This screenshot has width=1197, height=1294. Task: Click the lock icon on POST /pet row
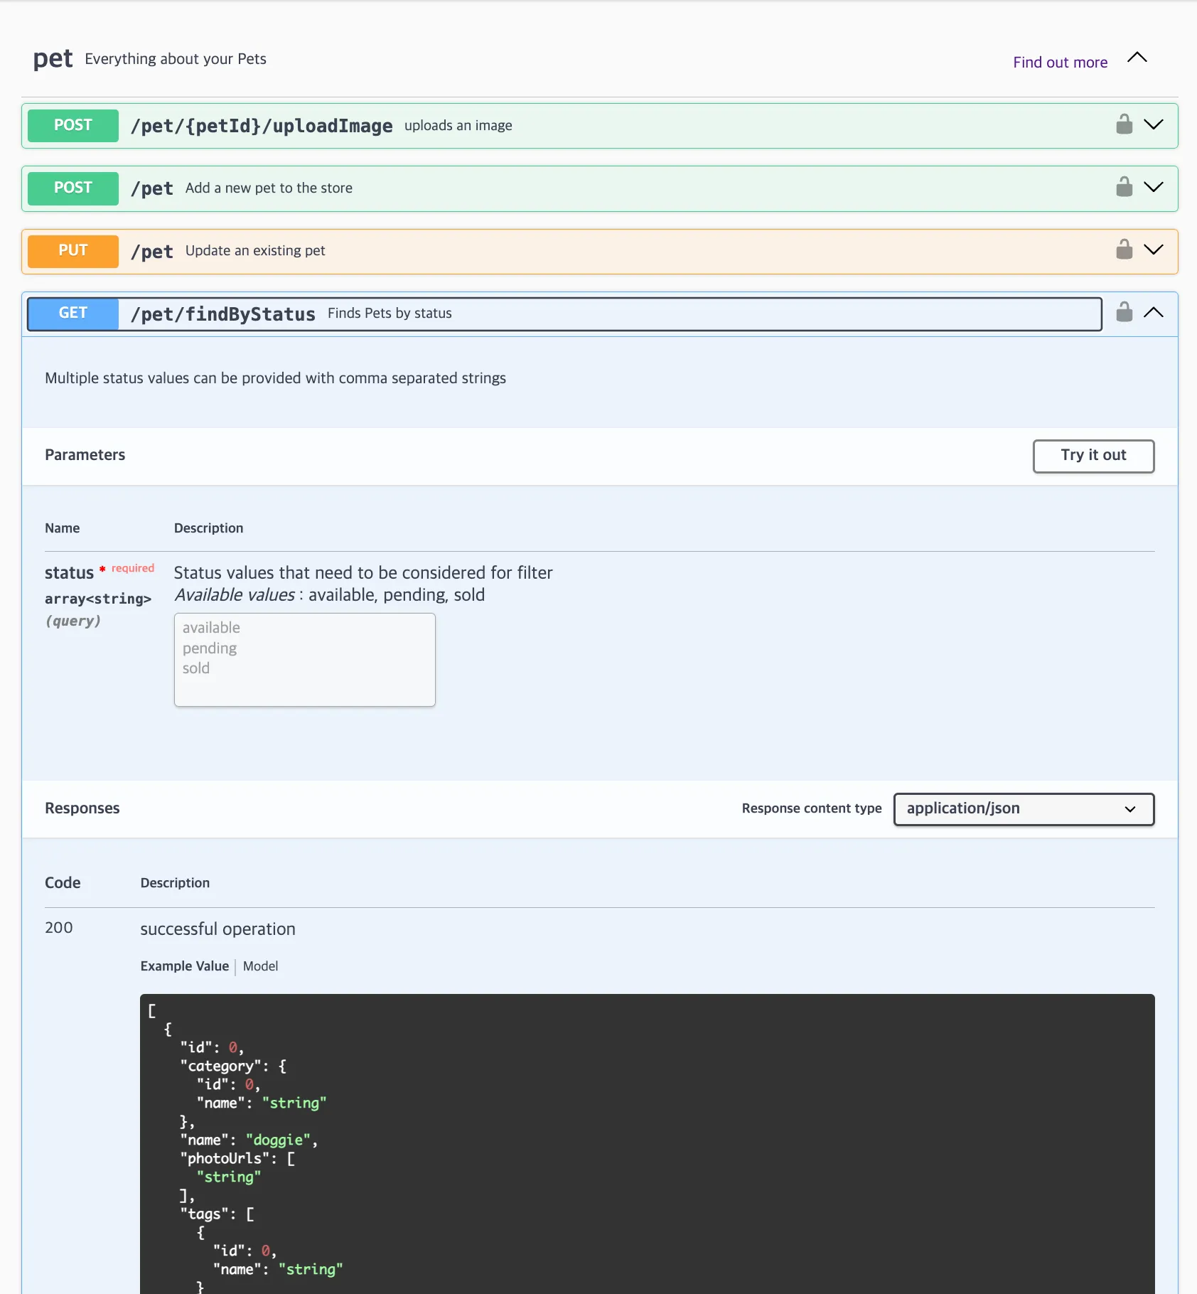tap(1124, 187)
